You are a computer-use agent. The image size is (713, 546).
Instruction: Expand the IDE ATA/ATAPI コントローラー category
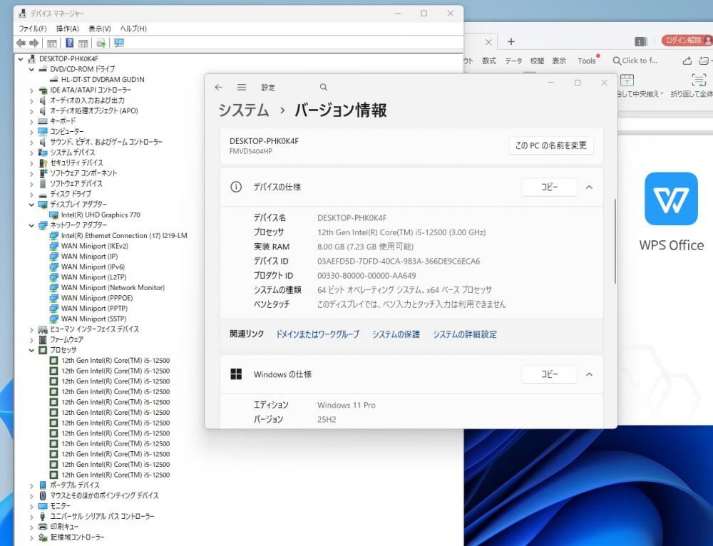pyautogui.click(x=31, y=90)
